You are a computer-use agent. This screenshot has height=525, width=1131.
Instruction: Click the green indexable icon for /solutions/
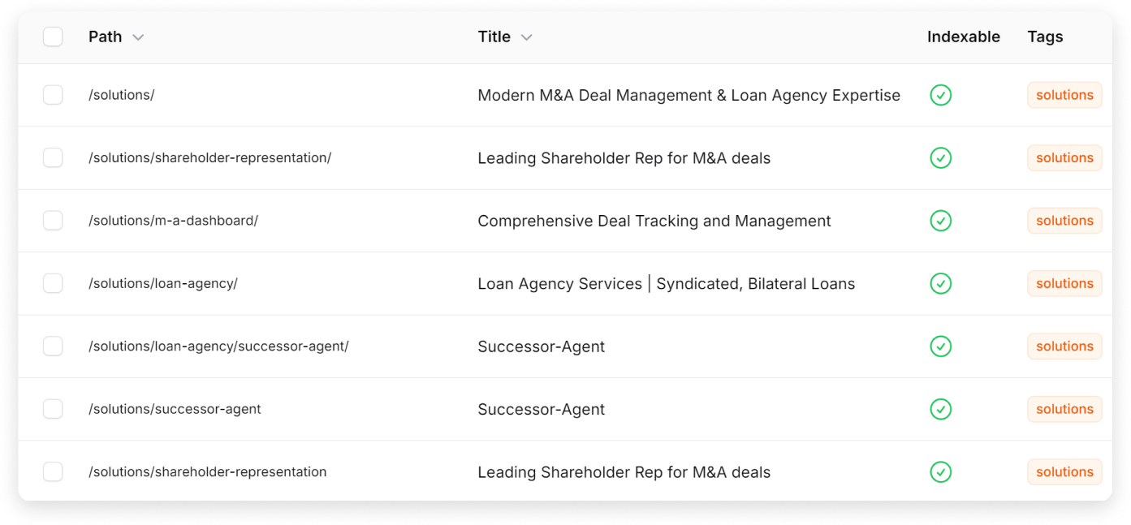(x=942, y=95)
